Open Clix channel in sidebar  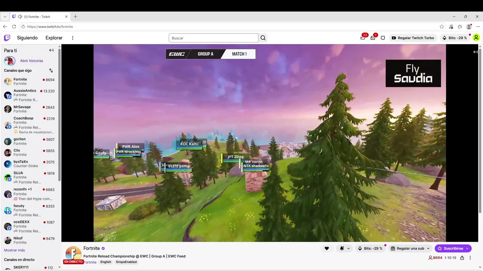point(29,152)
